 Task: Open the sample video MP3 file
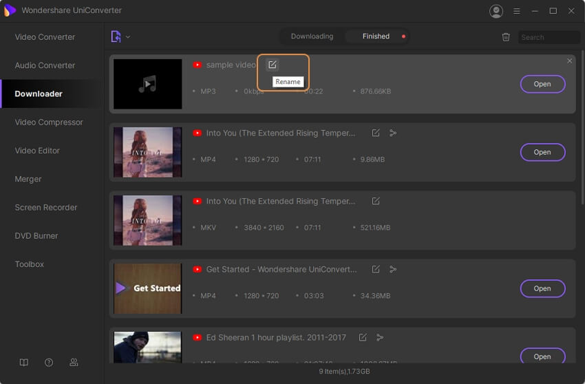(x=542, y=84)
